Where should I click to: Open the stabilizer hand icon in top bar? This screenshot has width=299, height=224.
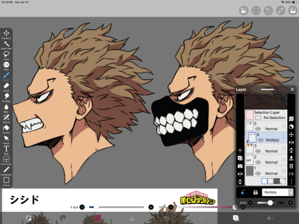pos(268,11)
